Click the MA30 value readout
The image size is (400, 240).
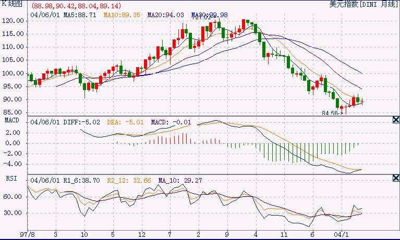210,15
